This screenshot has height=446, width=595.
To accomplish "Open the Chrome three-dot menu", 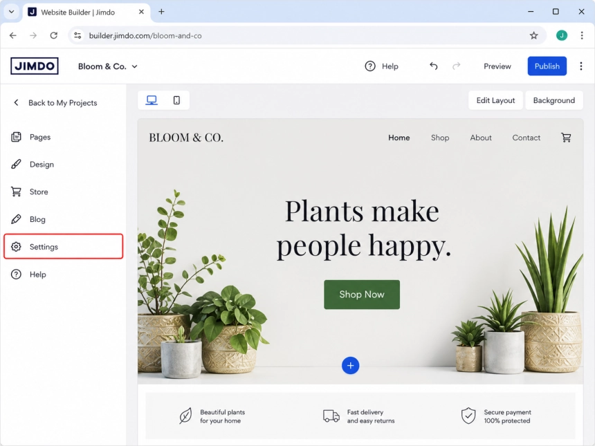I will 582,36.
